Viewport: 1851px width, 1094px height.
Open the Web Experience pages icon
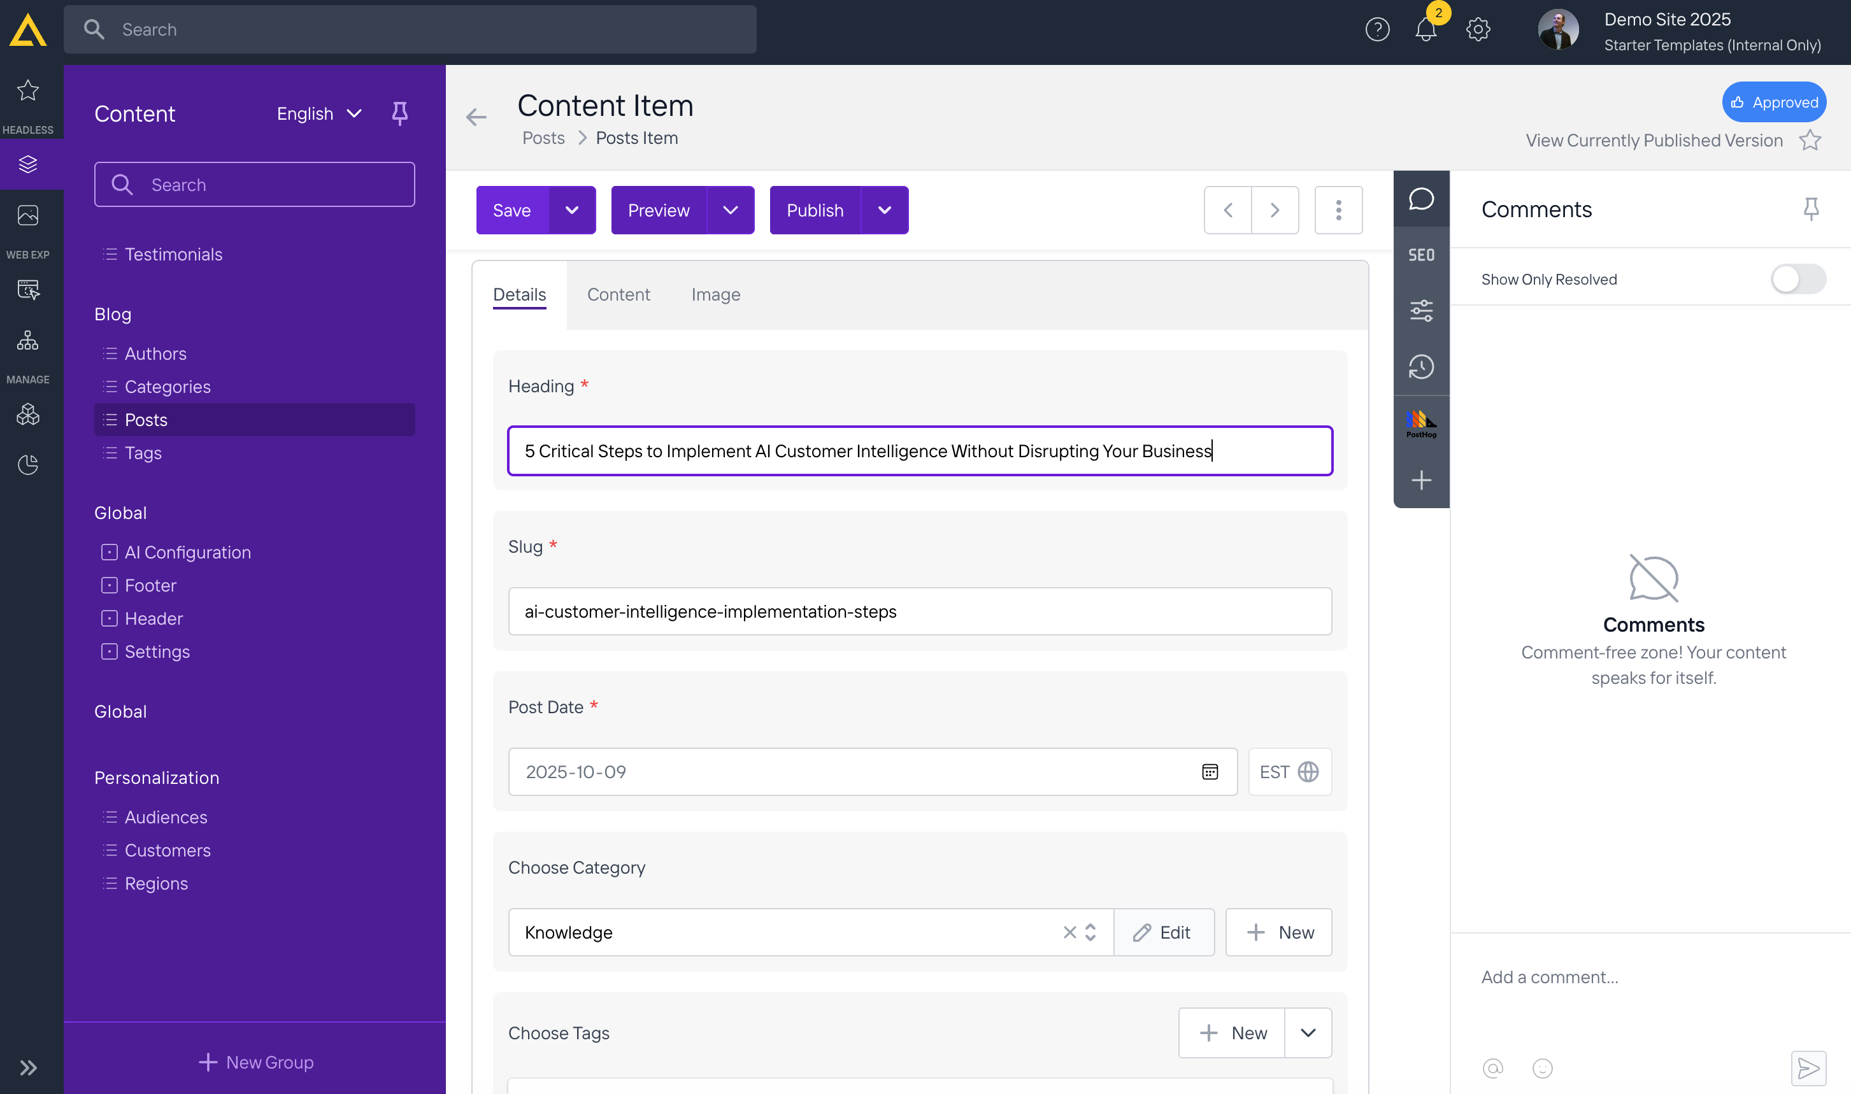tap(28, 290)
